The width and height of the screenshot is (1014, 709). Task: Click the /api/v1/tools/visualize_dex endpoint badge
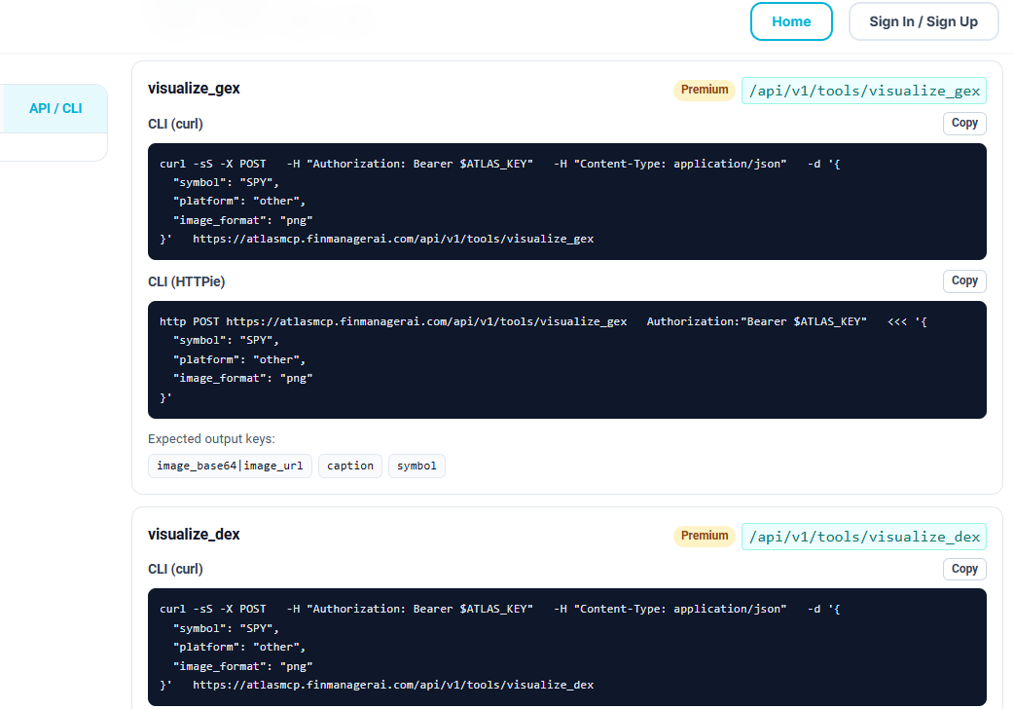click(x=864, y=537)
